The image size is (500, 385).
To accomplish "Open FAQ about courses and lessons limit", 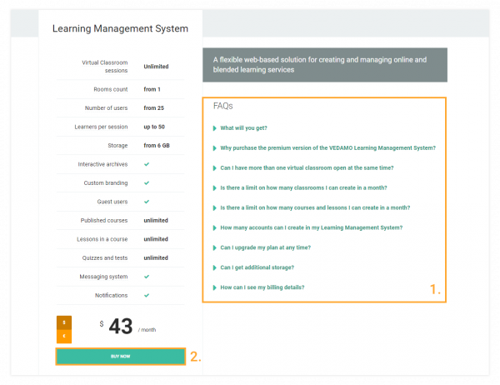I will 315,207.
